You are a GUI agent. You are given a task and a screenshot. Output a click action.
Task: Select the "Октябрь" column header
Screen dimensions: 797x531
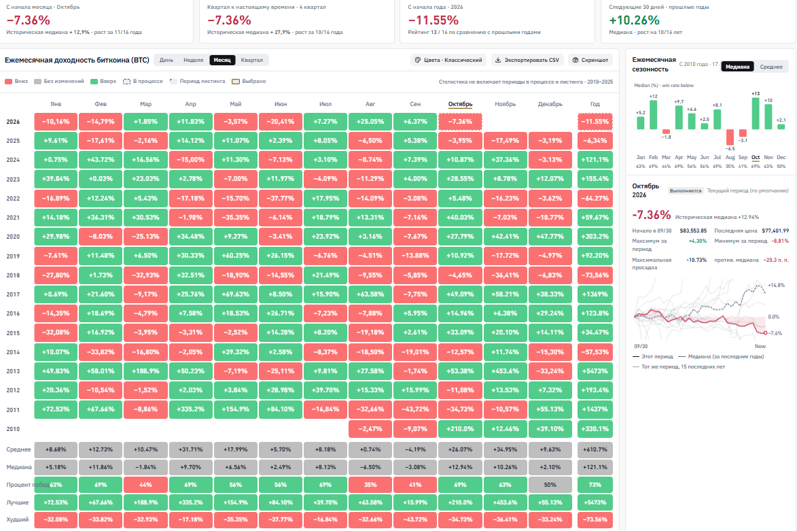tap(460, 104)
